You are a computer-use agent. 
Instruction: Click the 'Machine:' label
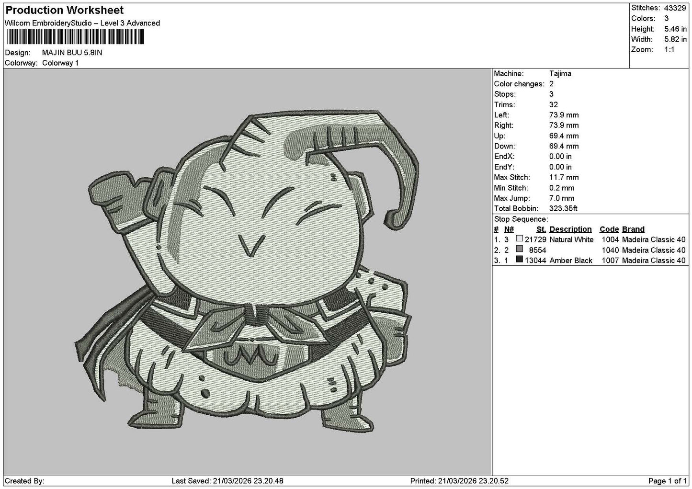point(509,74)
